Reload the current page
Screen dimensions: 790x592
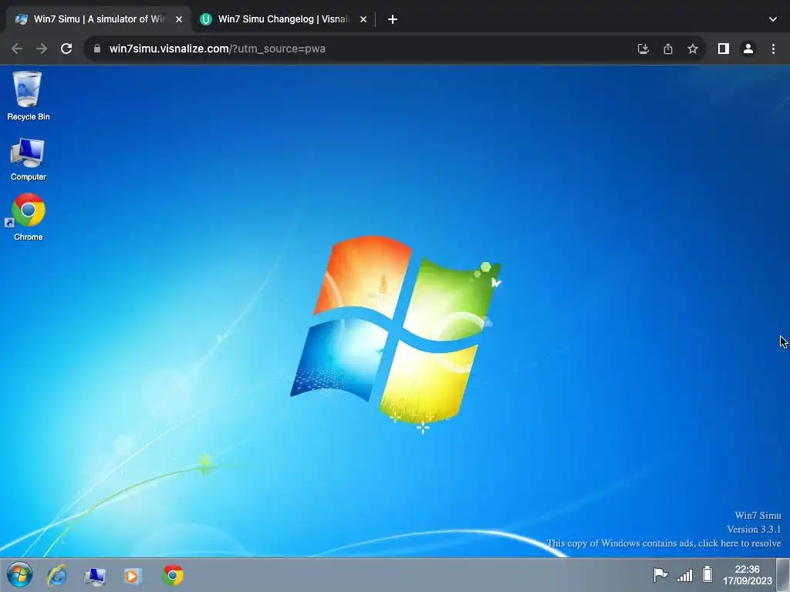(66, 49)
